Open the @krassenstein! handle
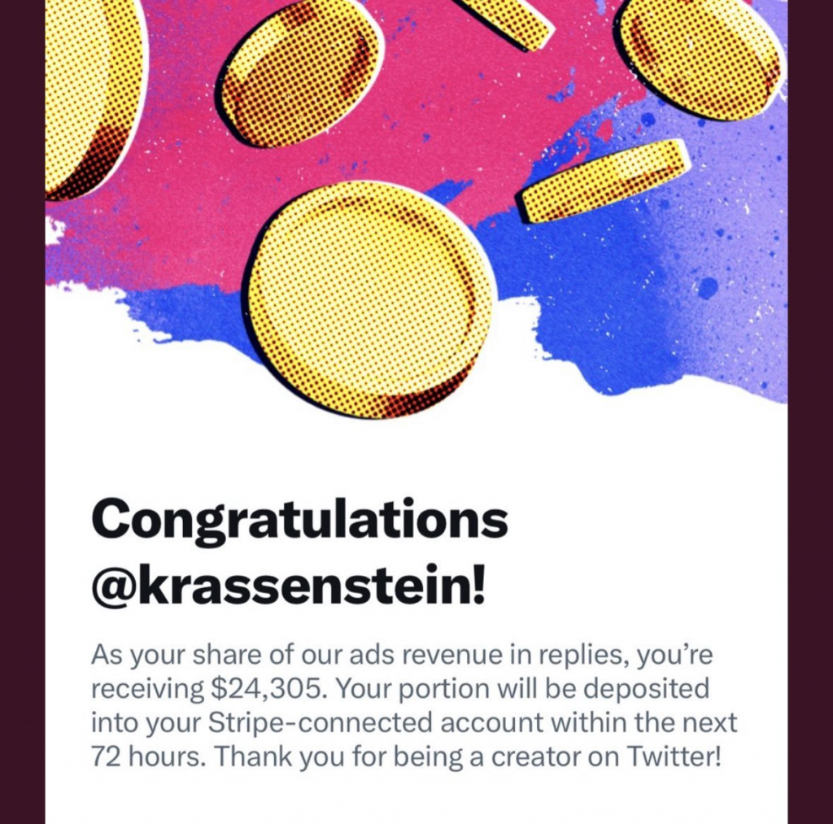This screenshot has width=833, height=824. [288, 586]
